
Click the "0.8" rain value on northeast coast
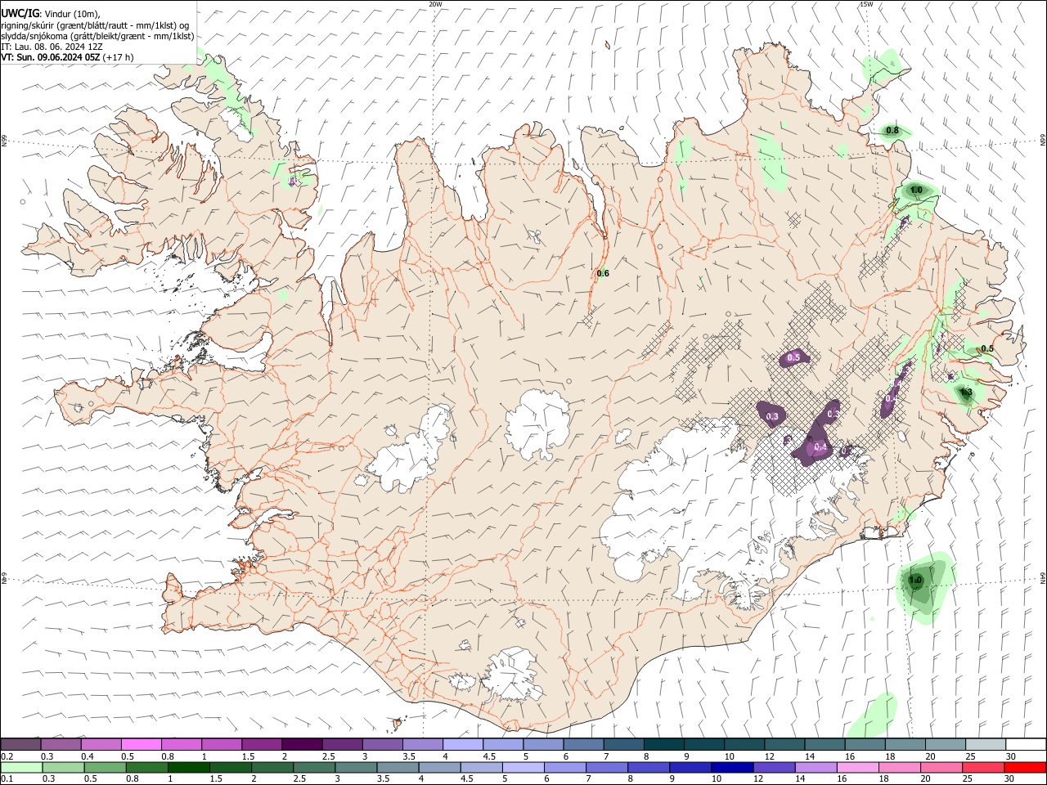pyautogui.click(x=892, y=131)
